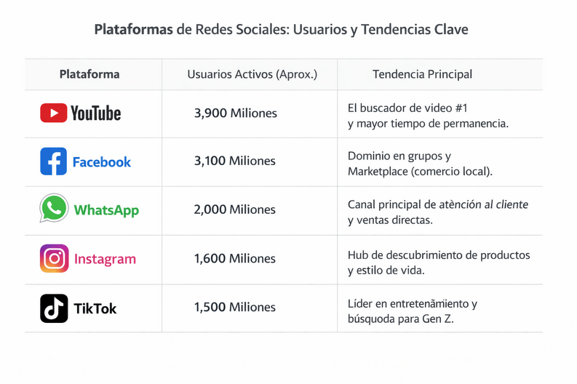Click the 3,900 Miliones cell
This screenshot has width=577, height=384.
pos(235,113)
